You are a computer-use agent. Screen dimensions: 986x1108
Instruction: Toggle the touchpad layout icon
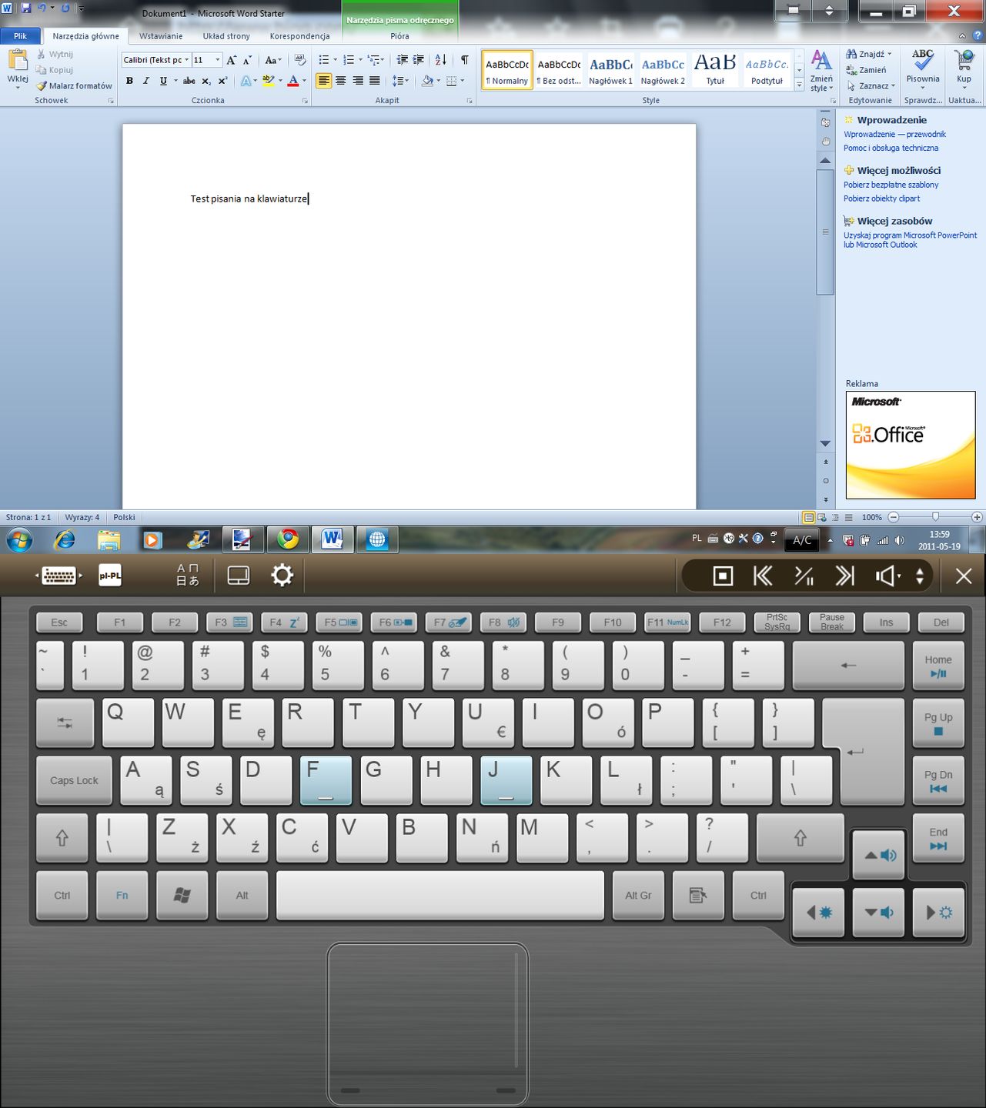239,576
